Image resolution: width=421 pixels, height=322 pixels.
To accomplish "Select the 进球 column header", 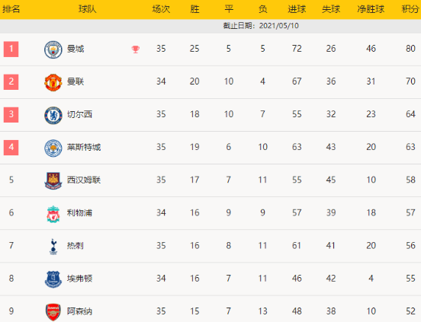I will tap(297, 9).
